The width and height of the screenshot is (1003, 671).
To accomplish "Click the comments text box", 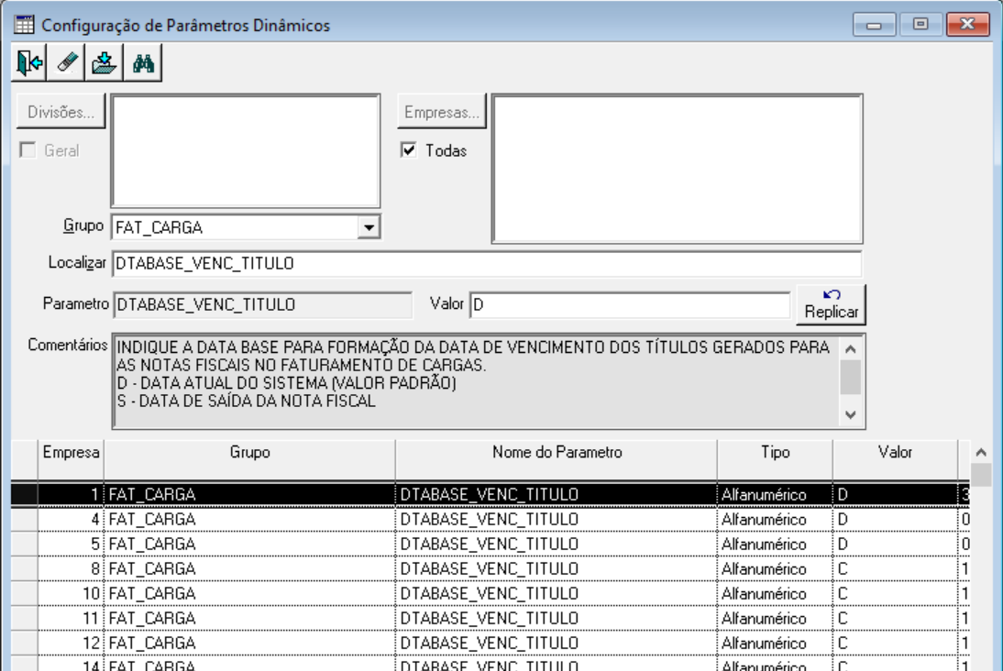I will coord(476,381).
